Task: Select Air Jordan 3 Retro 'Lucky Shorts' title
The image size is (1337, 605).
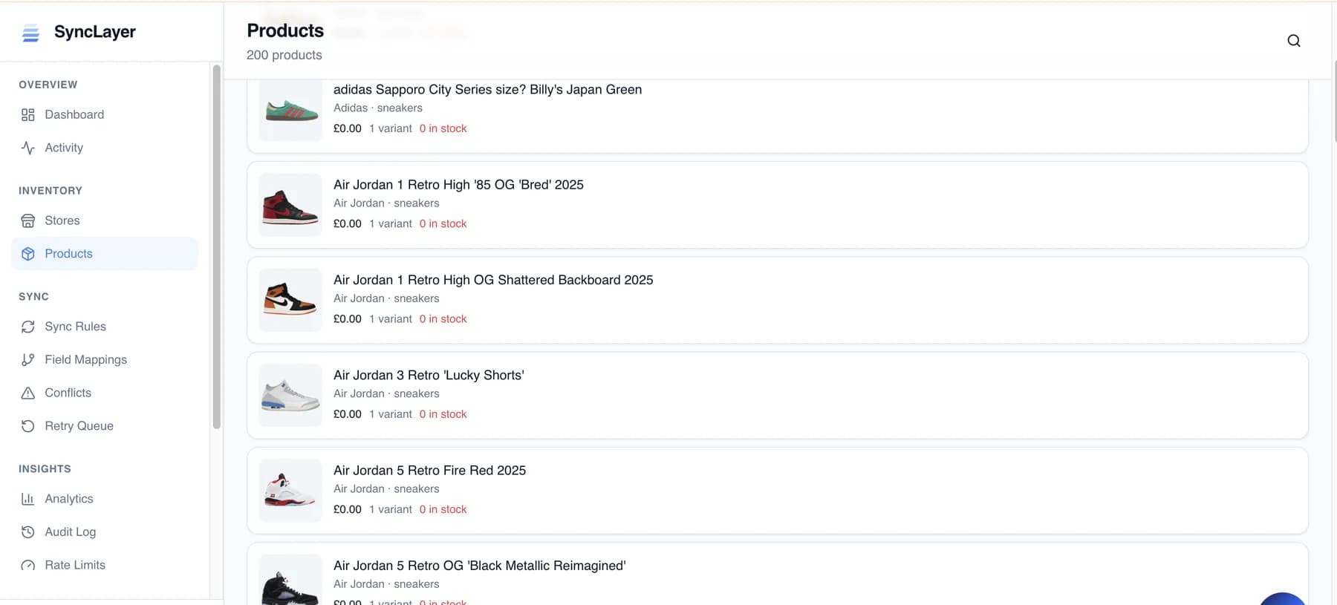Action: pos(429,376)
